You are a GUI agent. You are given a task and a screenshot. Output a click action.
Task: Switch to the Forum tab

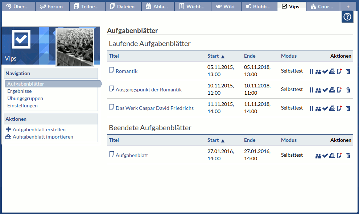click(51, 7)
